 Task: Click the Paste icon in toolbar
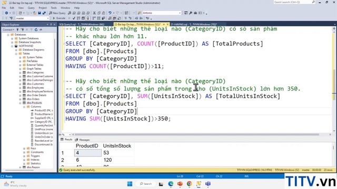pos(104,13)
